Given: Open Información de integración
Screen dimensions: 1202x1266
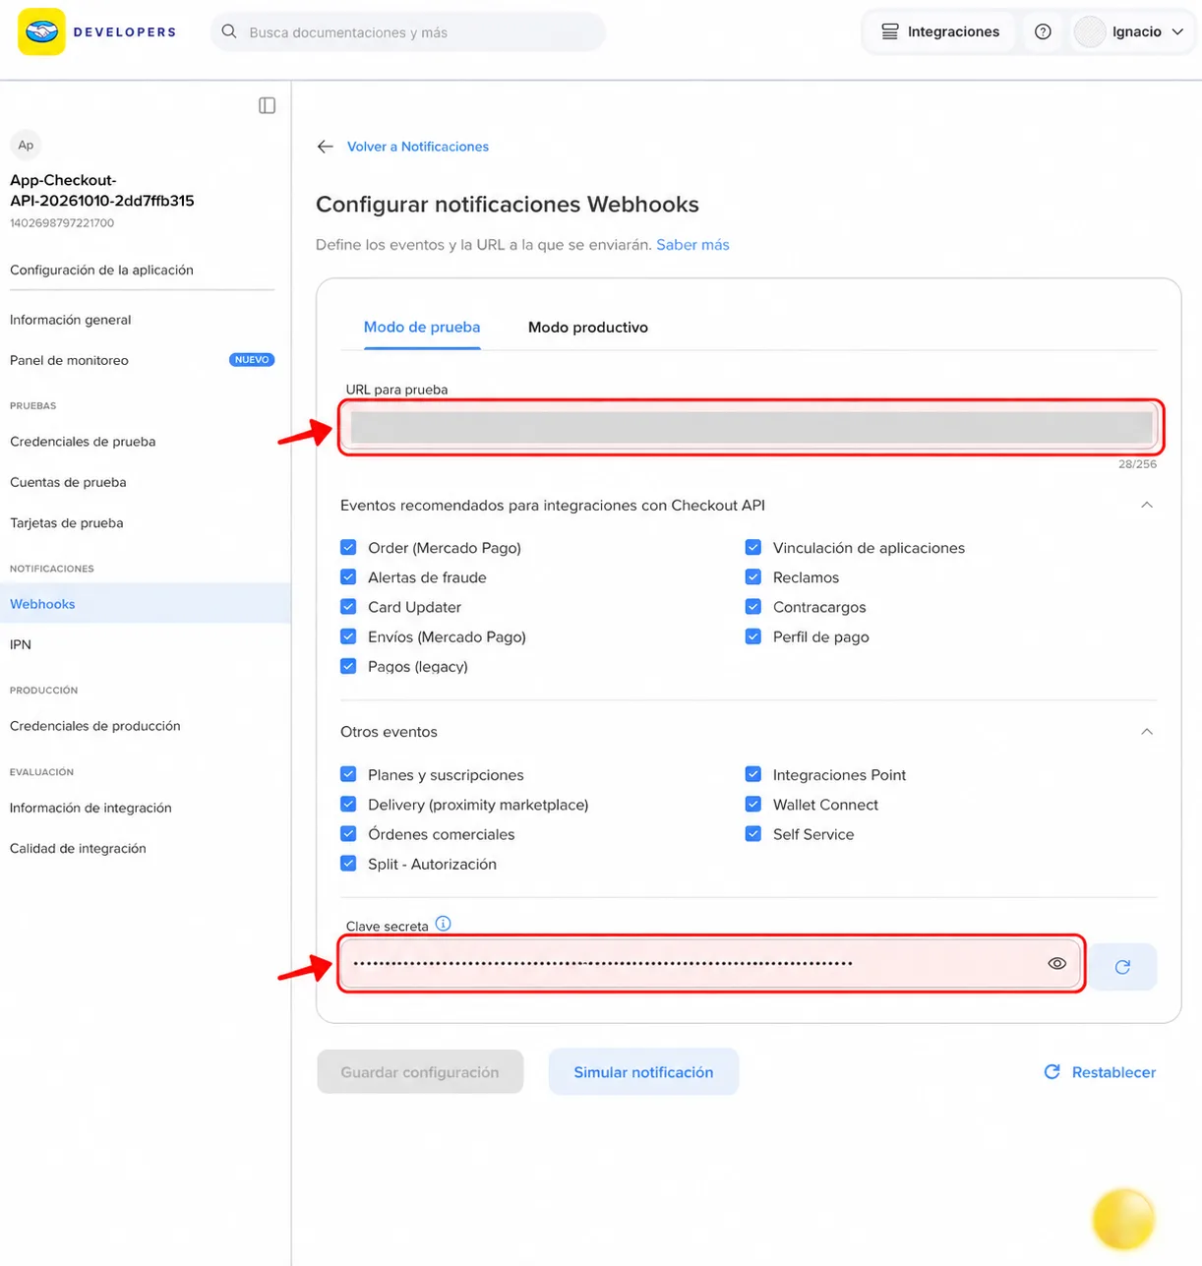Looking at the screenshot, I should tap(90, 808).
